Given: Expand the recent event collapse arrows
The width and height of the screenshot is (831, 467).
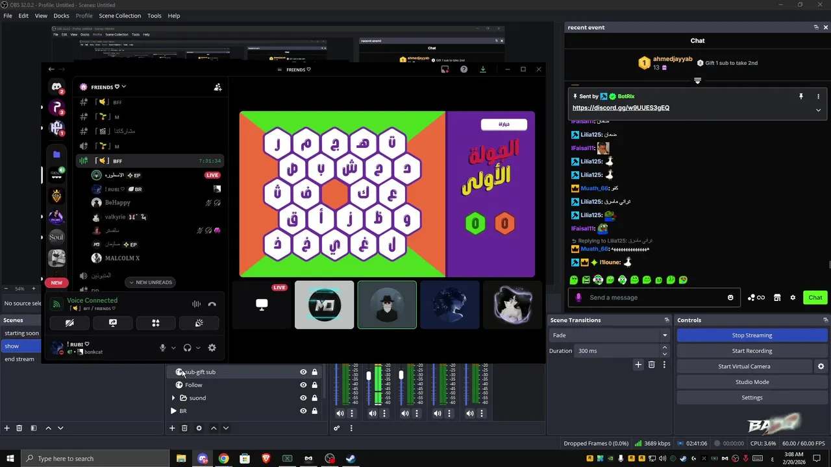Looking at the screenshot, I should point(697,81).
